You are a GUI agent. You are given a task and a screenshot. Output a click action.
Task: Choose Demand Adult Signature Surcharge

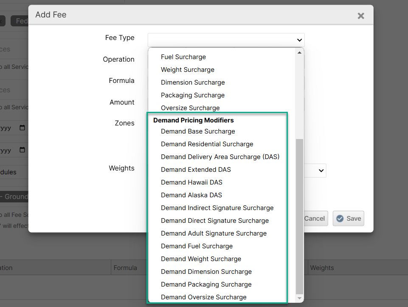pyautogui.click(x=214, y=233)
